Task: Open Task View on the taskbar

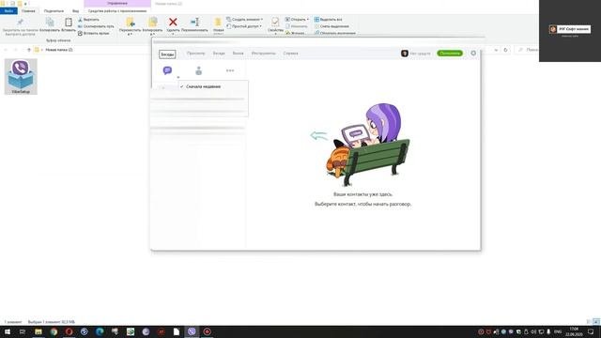Action: pyautogui.click(x=23, y=331)
